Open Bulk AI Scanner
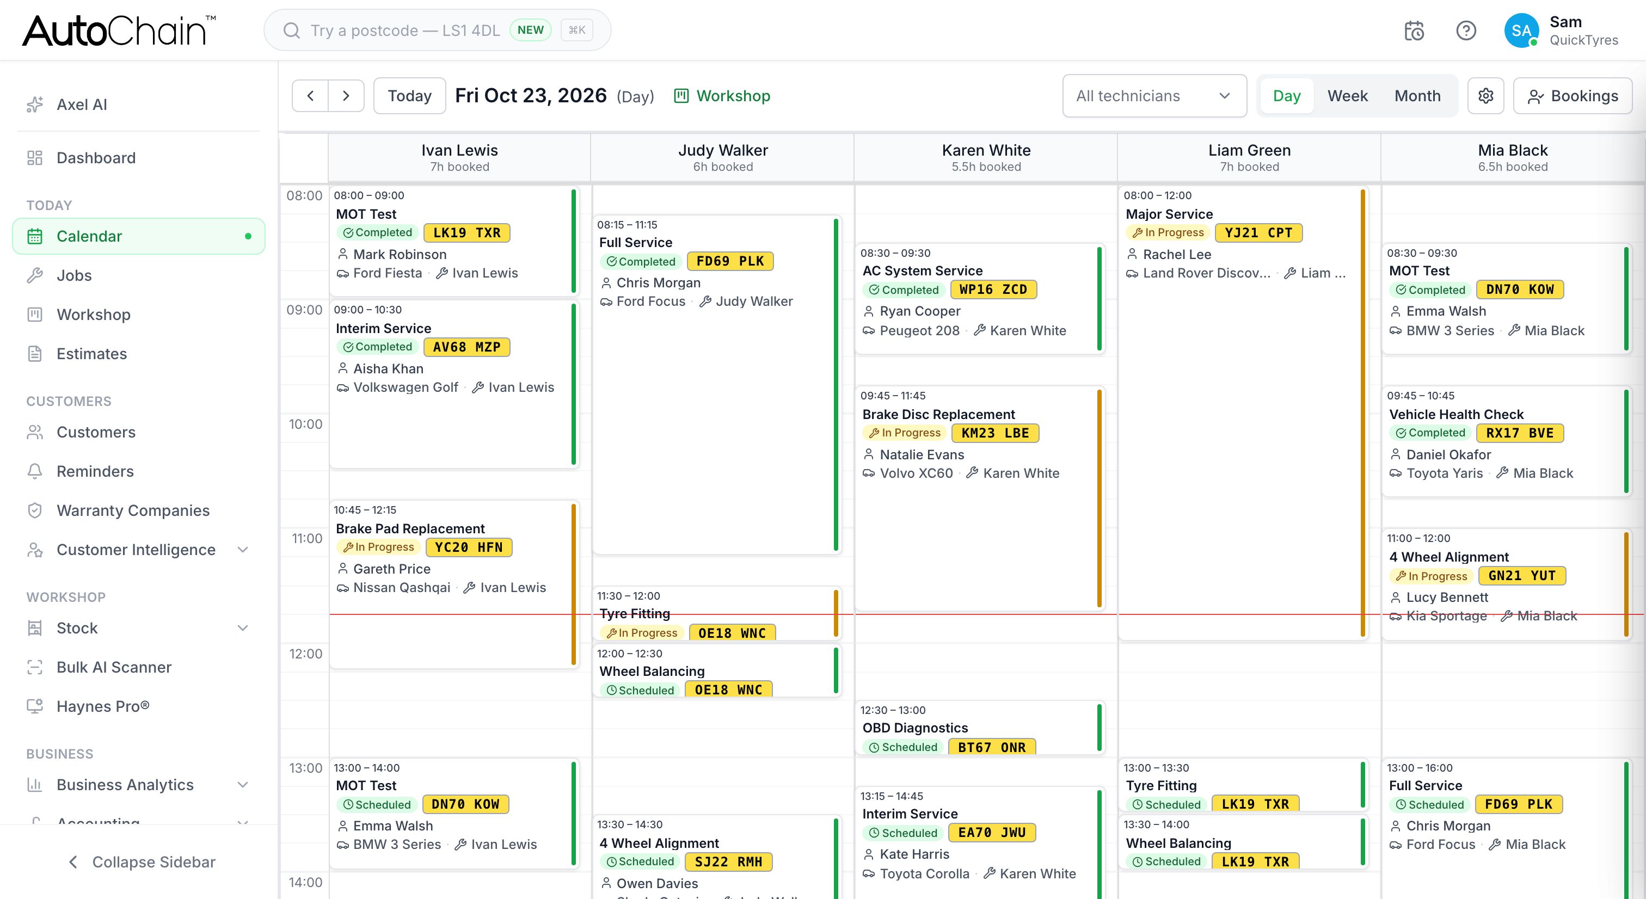 tap(139, 667)
